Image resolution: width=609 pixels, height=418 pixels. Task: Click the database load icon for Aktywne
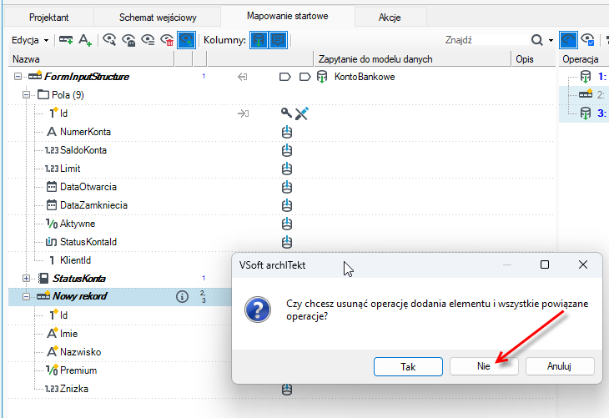pos(287,224)
